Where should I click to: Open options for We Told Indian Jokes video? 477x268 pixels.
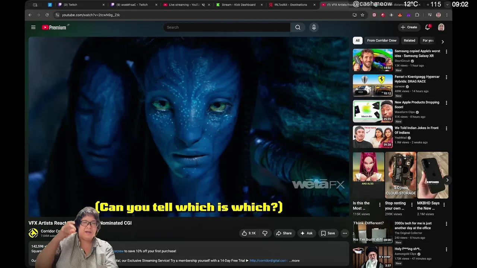pos(446,129)
